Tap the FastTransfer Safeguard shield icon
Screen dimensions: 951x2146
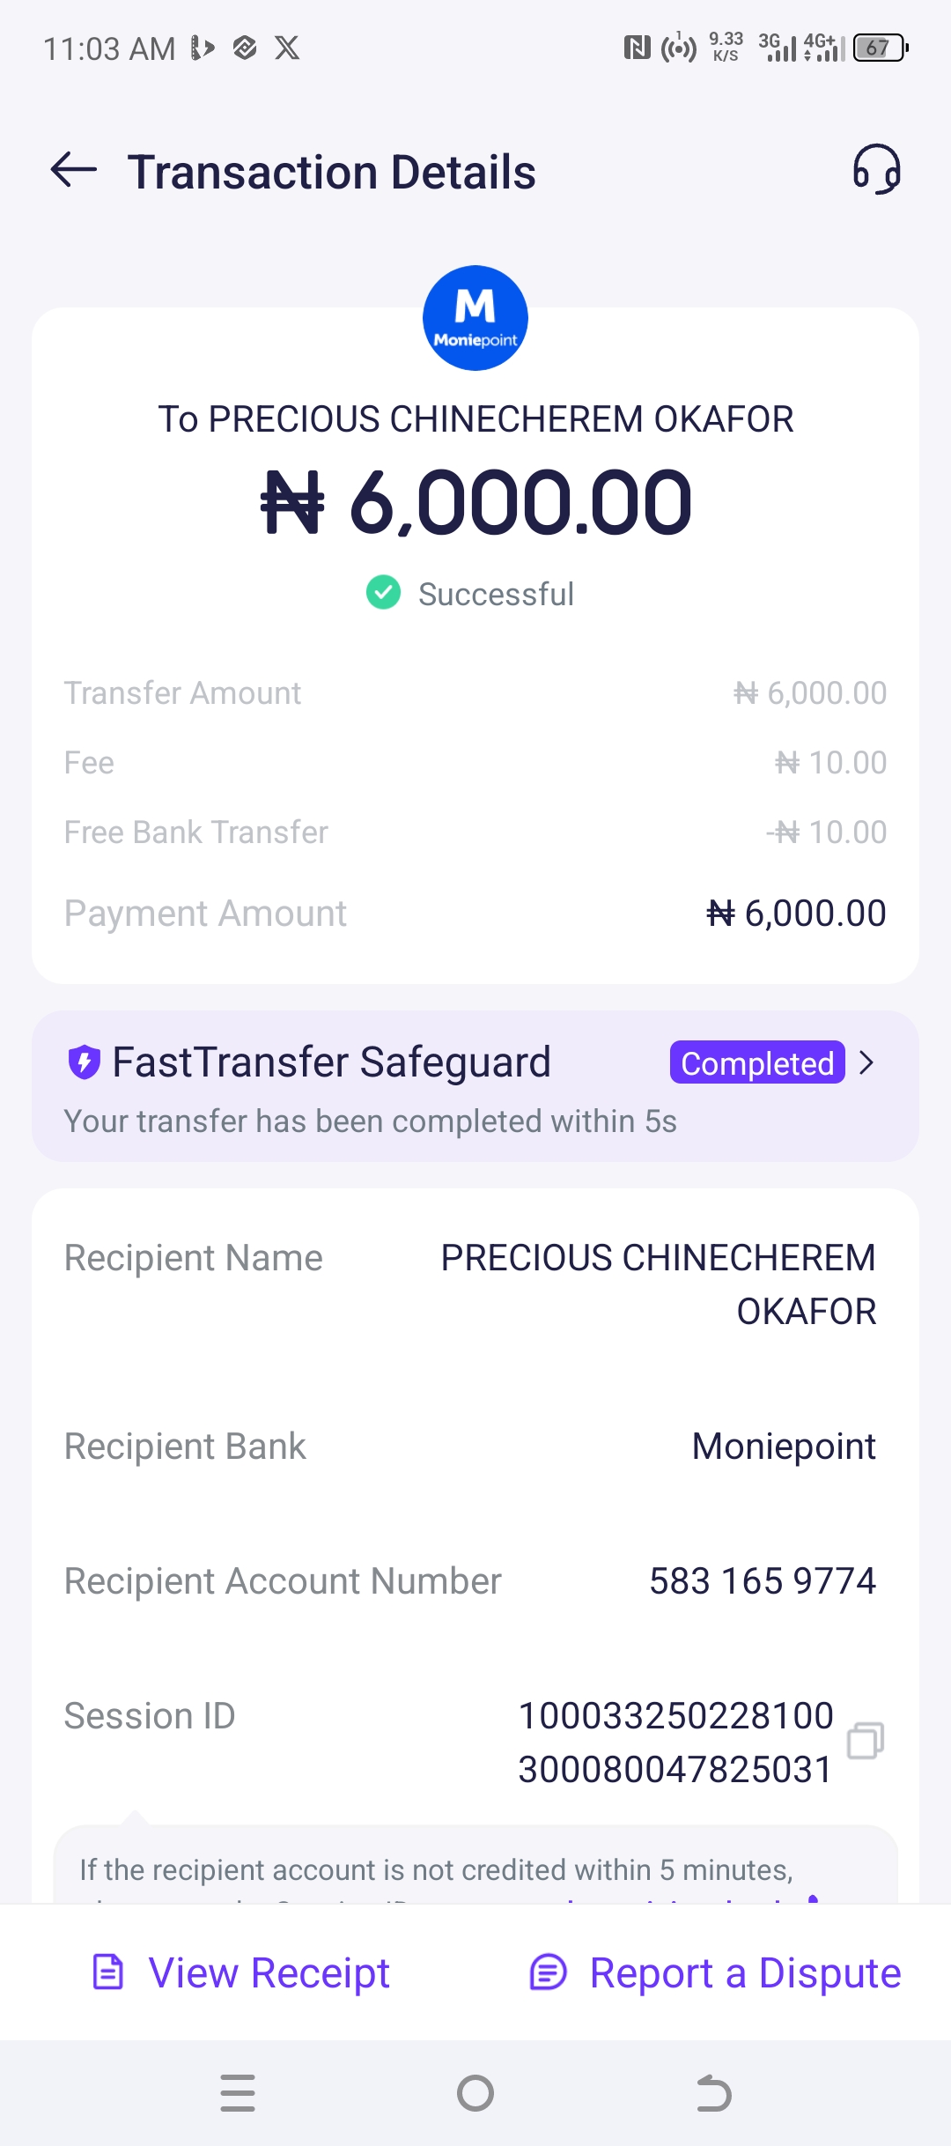click(x=84, y=1062)
